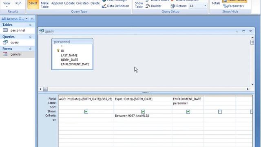Screen dimensions: 261x147
Task: Click the horizontal scroll left arrow
Action: coord(41,89)
